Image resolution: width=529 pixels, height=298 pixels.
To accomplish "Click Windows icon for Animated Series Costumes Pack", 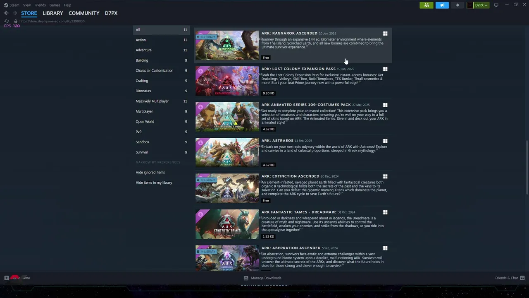I will [385, 105].
